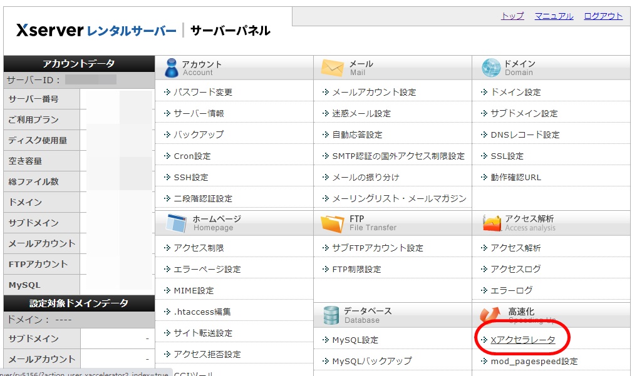Open mod_pagespeed設定

pos(534,361)
